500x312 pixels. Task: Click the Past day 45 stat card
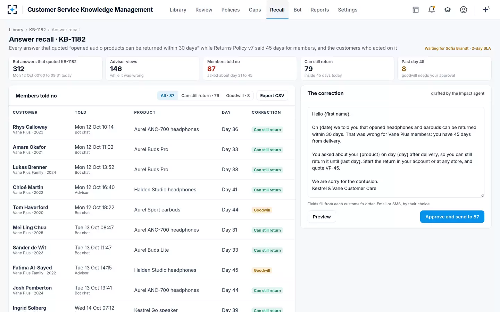click(x=444, y=69)
